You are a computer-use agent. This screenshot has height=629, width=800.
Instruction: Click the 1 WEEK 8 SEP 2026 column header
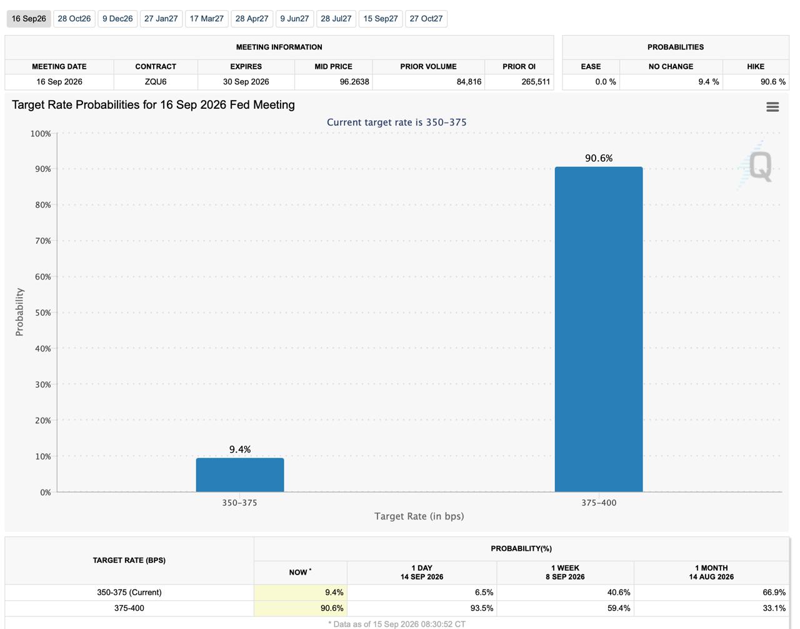point(565,572)
